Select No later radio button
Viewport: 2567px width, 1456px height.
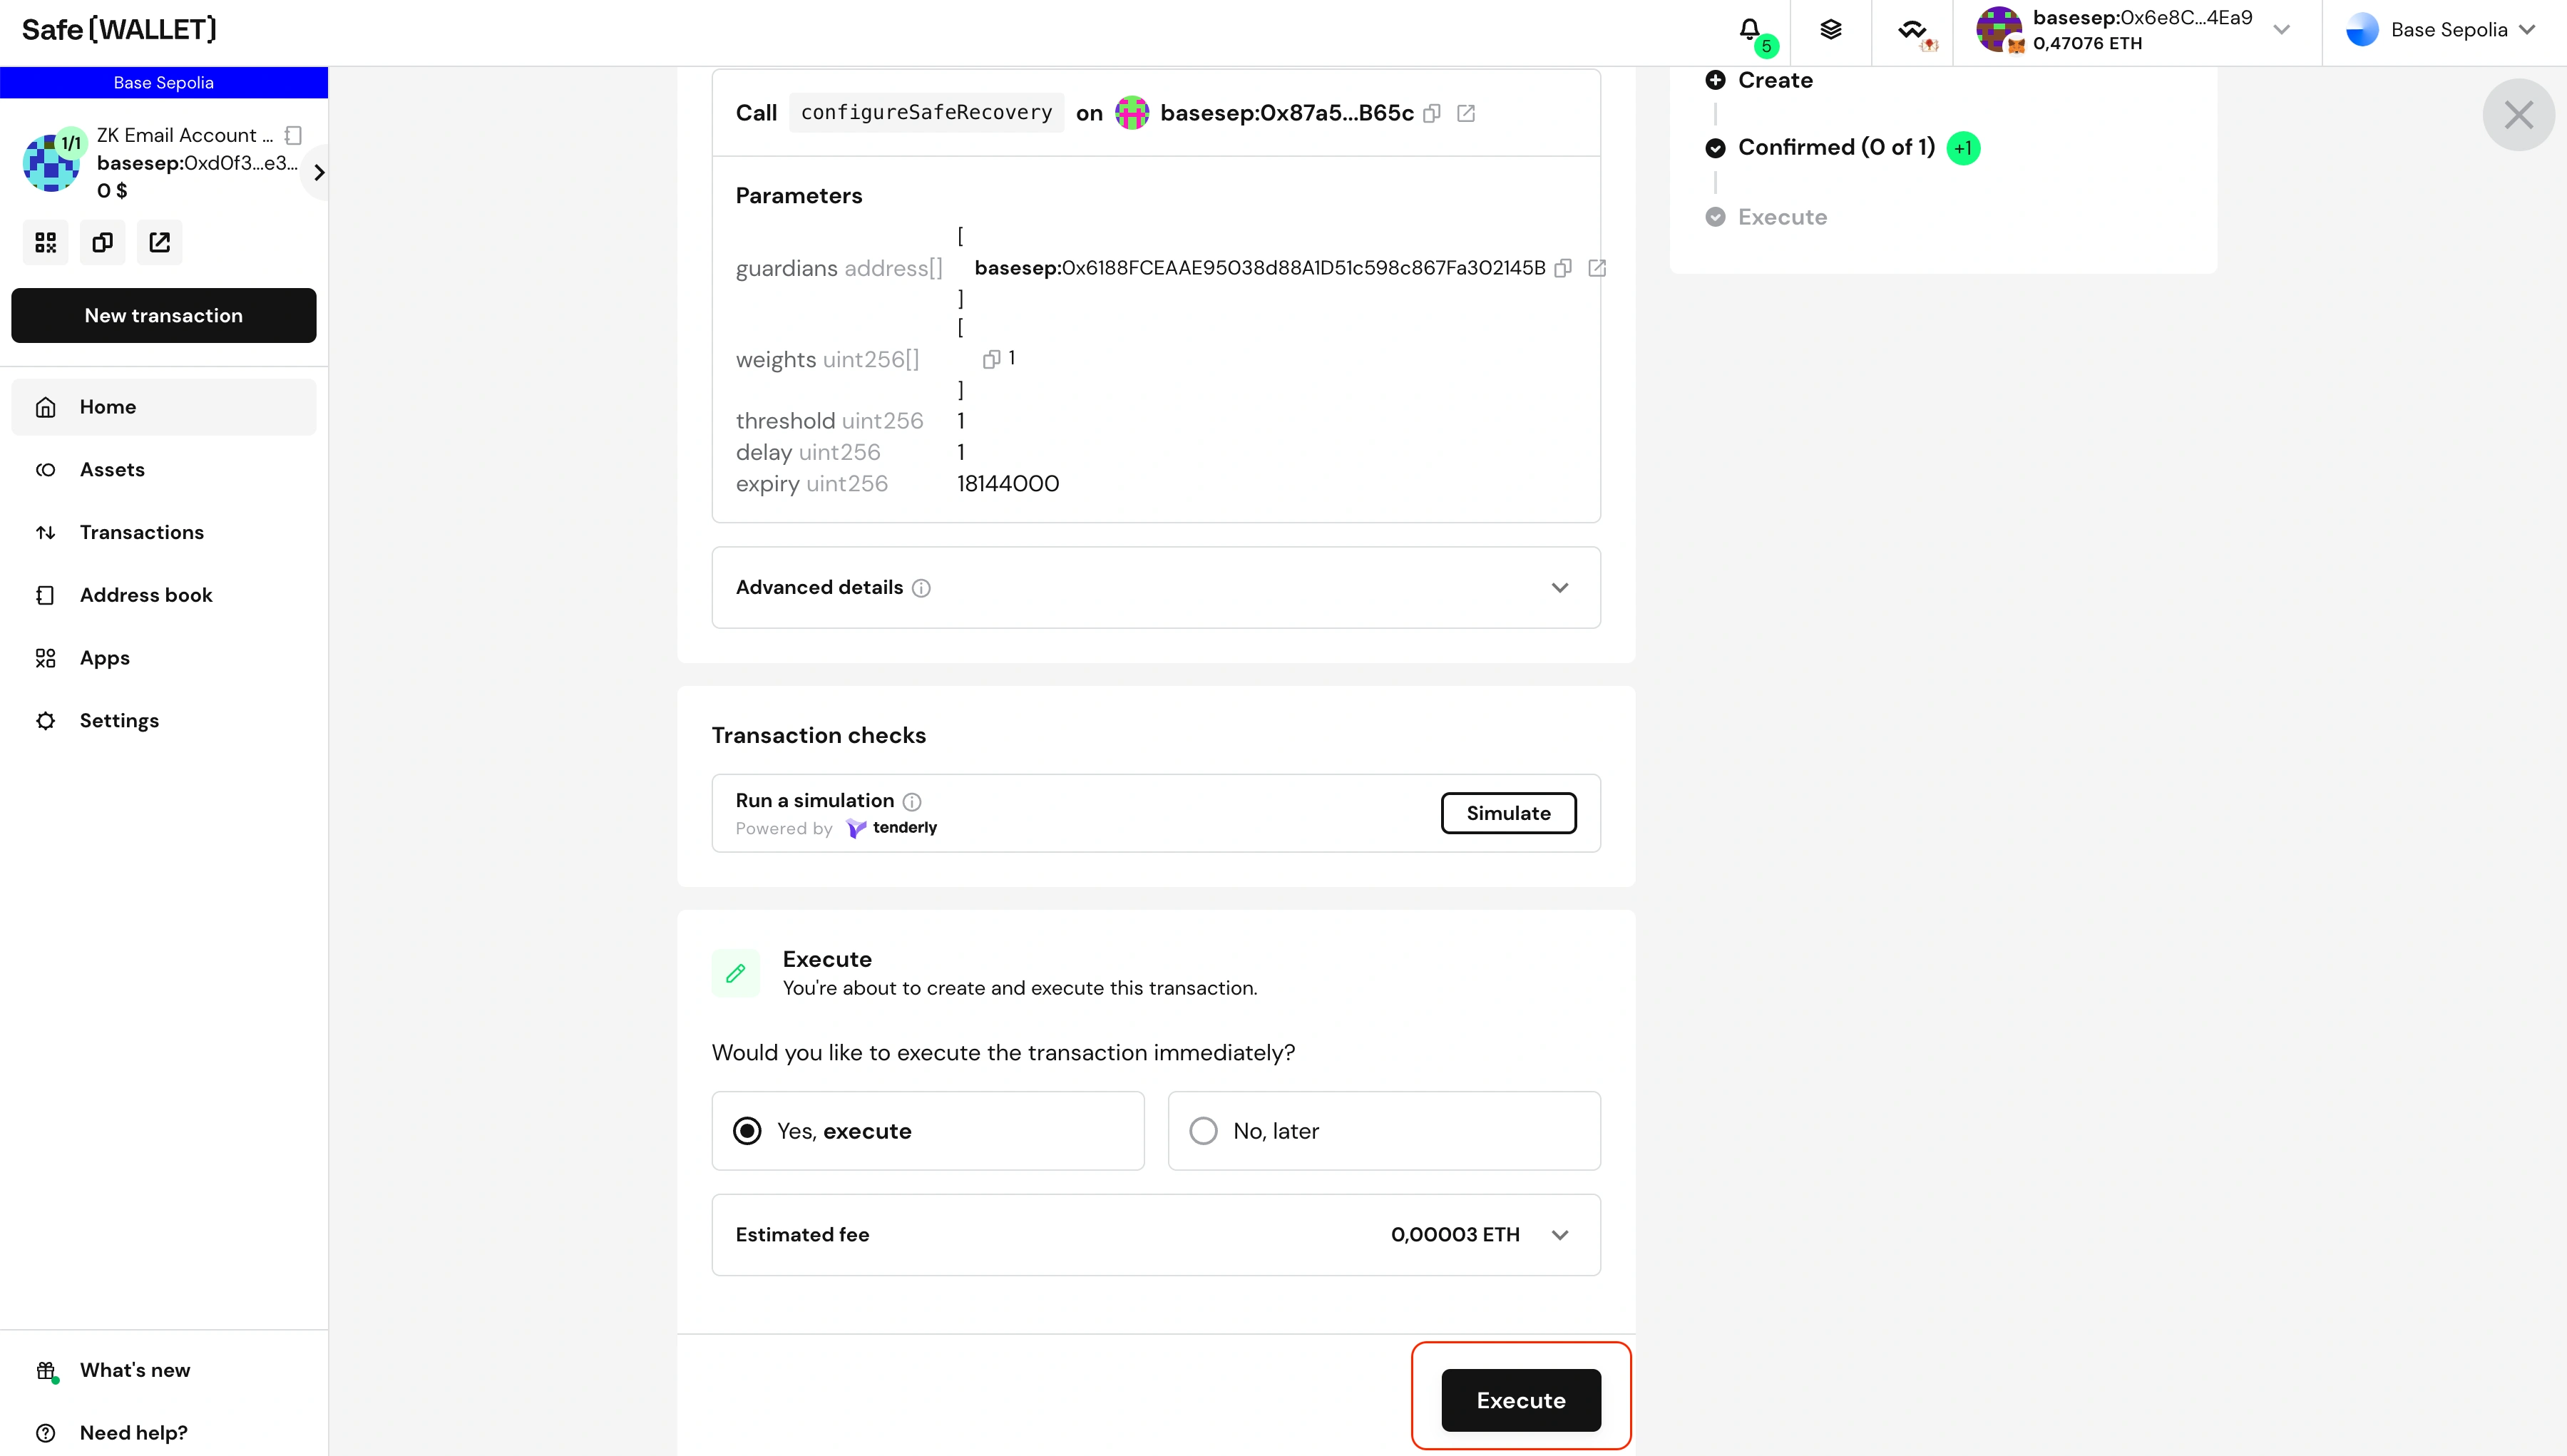coord(1204,1130)
